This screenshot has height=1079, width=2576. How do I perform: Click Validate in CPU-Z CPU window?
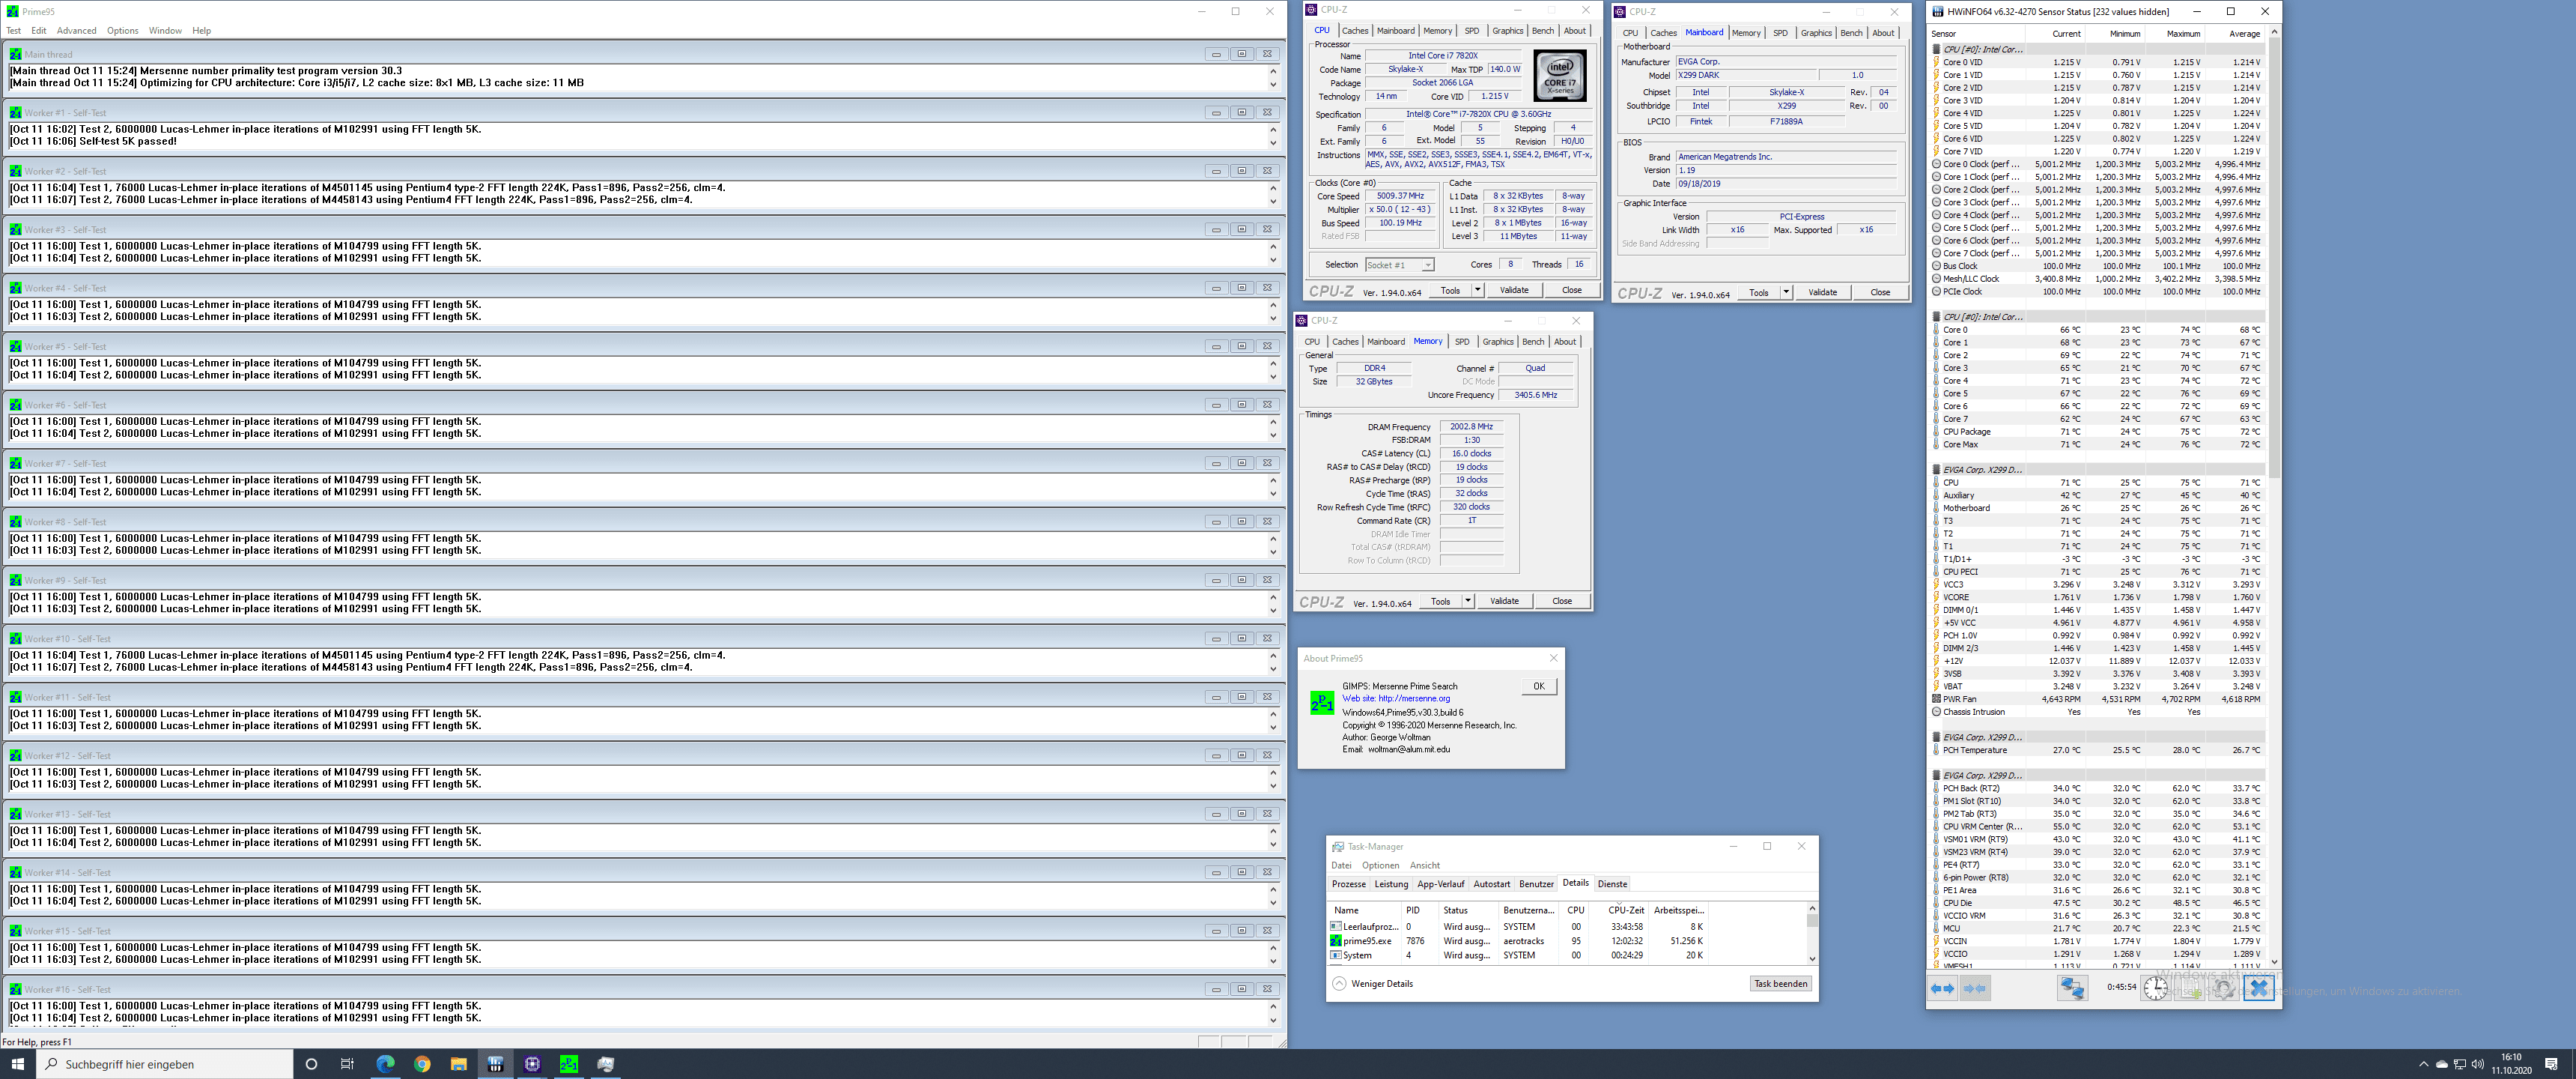coord(1514,290)
